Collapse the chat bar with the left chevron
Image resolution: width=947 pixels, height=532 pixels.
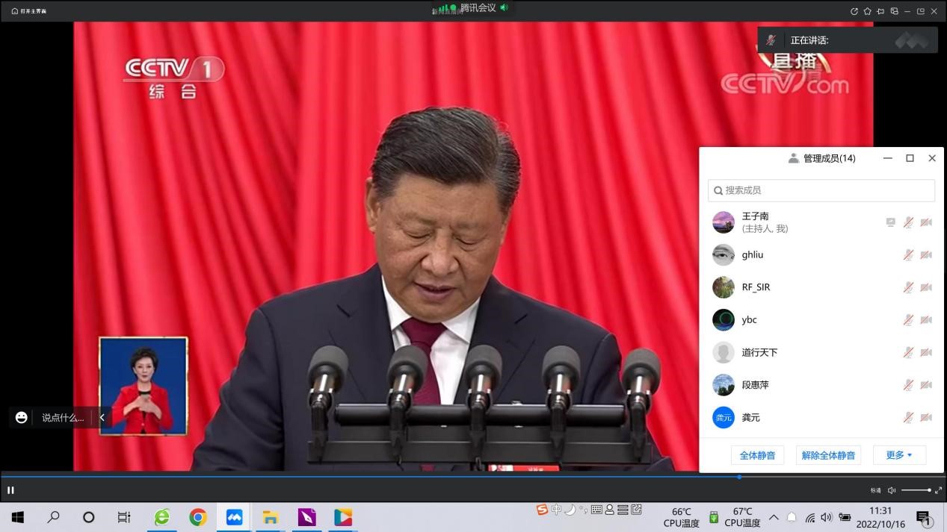[x=102, y=418]
